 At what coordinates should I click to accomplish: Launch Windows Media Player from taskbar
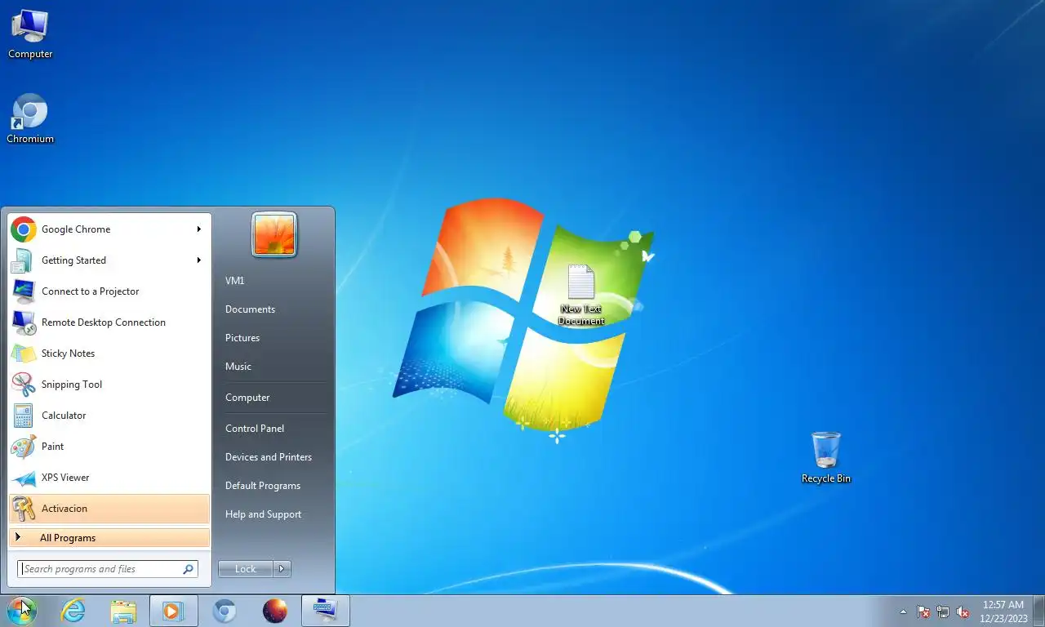(x=173, y=611)
